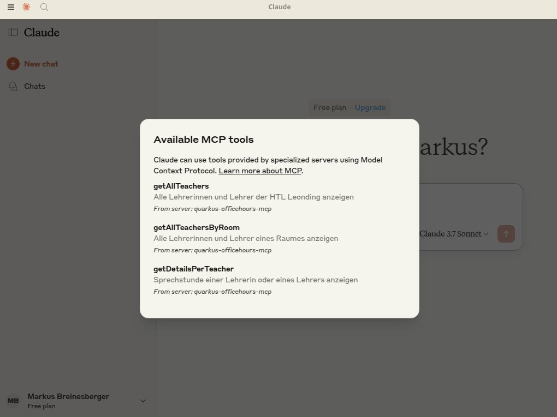The height and width of the screenshot is (417, 557).
Task: Click the New chat plus icon
Action: click(x=13, y=64)
